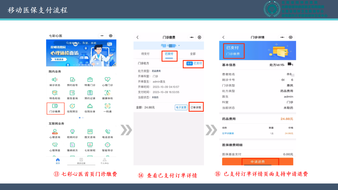338x190 pixels.
Task: Tap the 心理咨询 psychological counseling icon
Action: [x=55, y=134]
